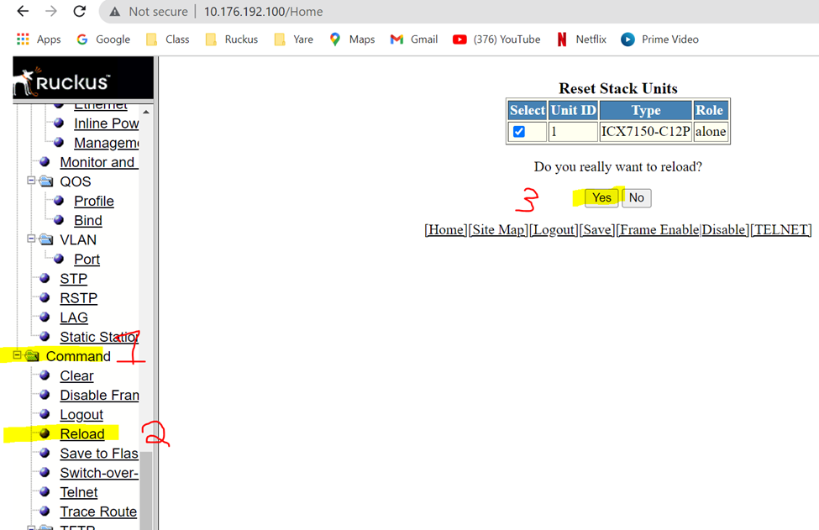
Task: Open the Inline Power tree item
Action: click(106, 123)
